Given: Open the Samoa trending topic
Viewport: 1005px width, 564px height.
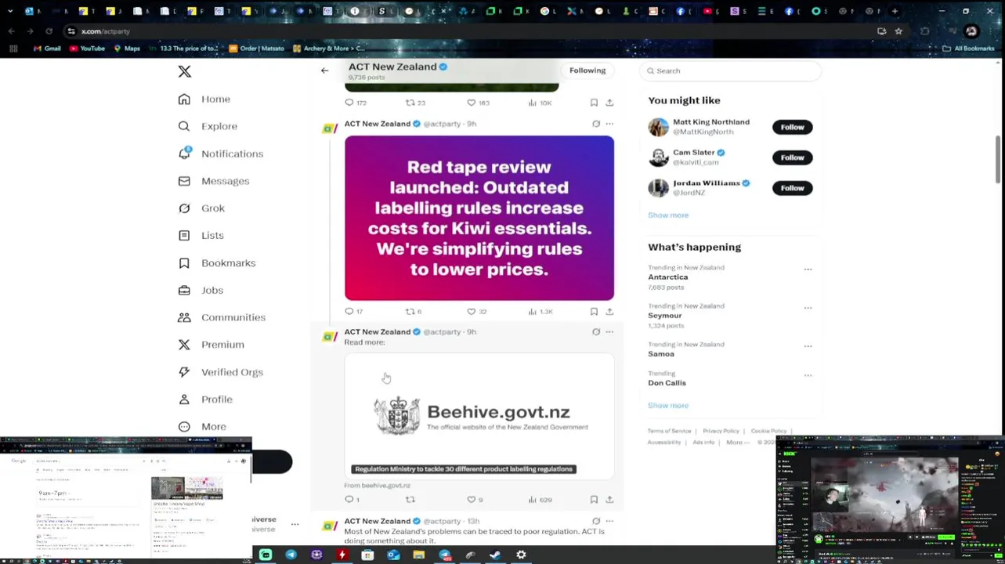Looking at the screenshot, I should tap(660, 354).
